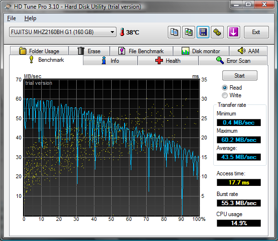Screen dimensions: 278x241
Task: Click the ms axis label on graph
Action: pos(196,76)
